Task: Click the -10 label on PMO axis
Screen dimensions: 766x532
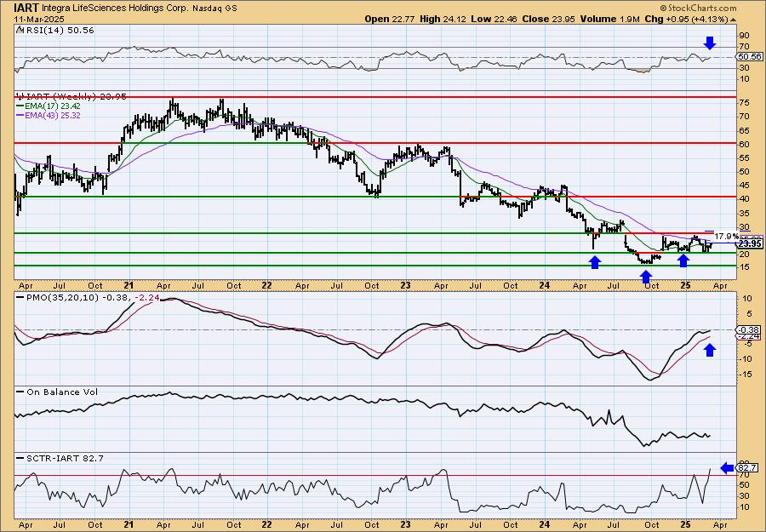Action: coord(745,359)
